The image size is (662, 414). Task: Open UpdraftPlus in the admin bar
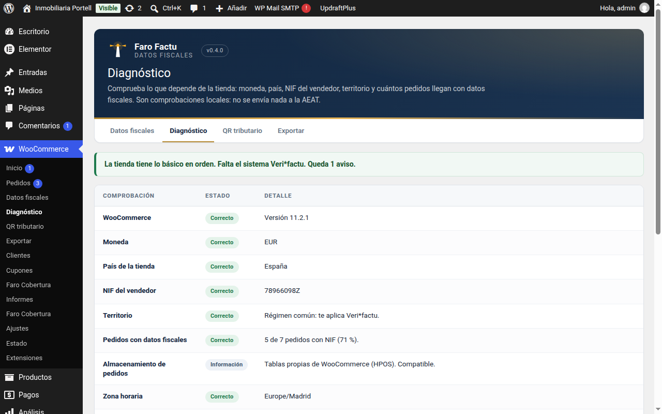[x=338, y=8]
